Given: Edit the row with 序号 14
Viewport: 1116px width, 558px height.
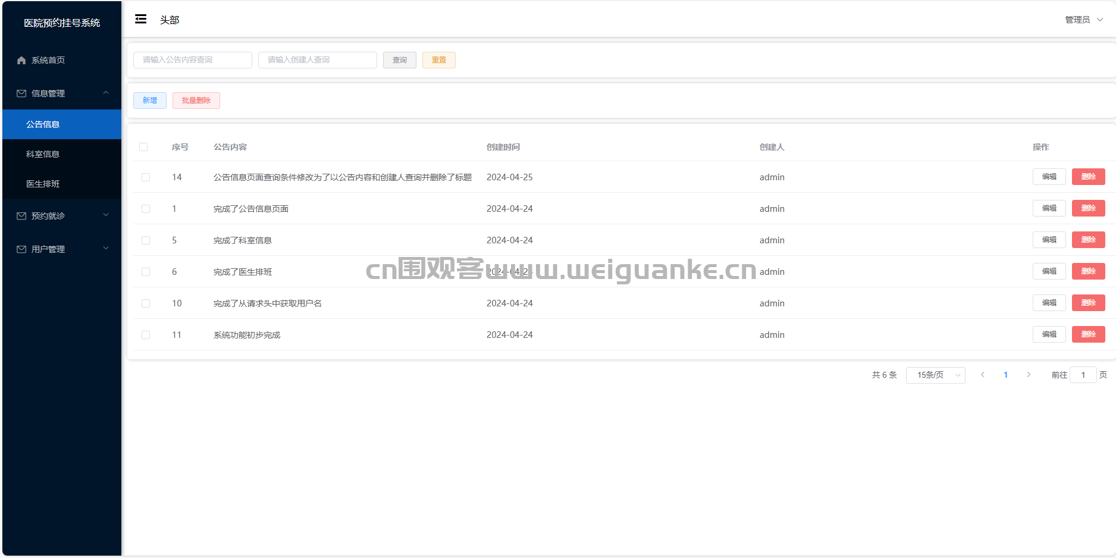Looking at the screenshot, I should [x=1049, y=177].
